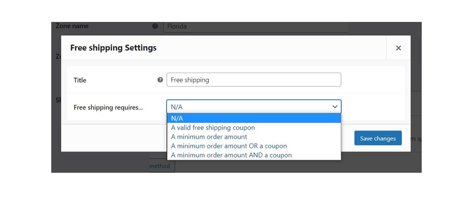Select the highlighted N/A option in list

pyautogui.click(x=254, y=119)
